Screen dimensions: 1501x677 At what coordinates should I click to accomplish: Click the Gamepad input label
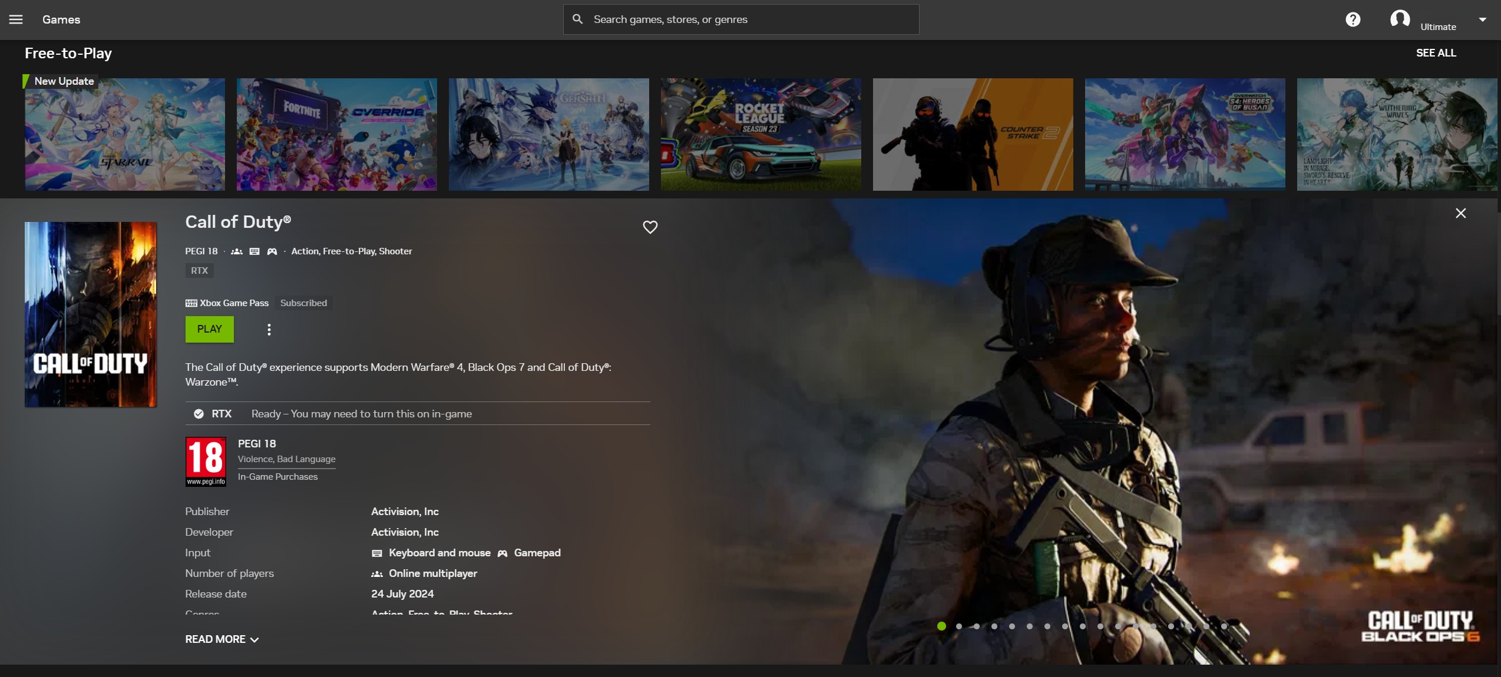click(x=537, y=553)
